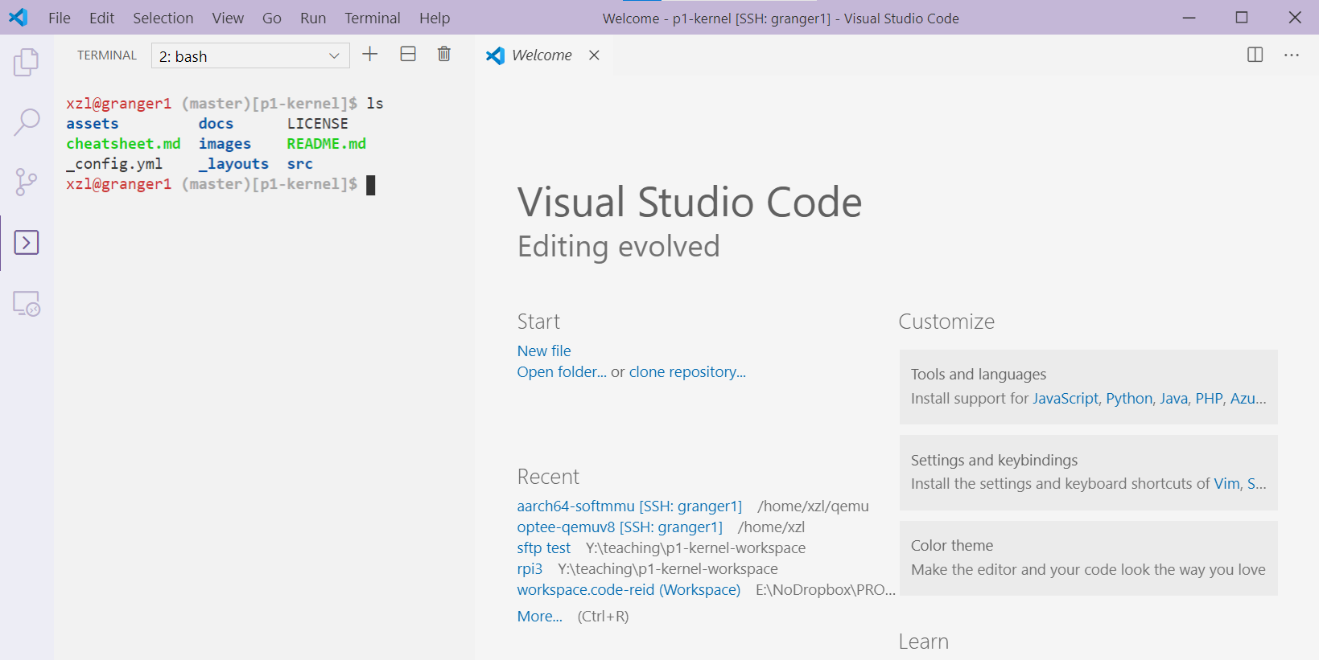Open recent rpi3 folder
The height and width of the screenshot is (660, 1319).
pyautogui.click(x=530, y=568)
